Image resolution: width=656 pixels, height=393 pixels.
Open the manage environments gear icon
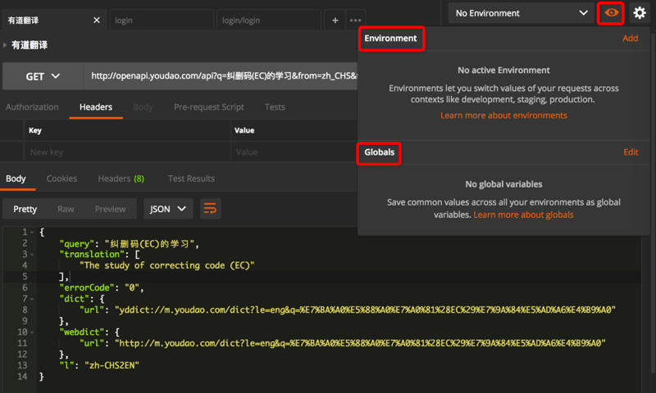pos(640,13)
